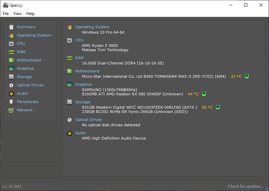Click Audio heading link in summary

pyautogui.click(x=81, y=133)
